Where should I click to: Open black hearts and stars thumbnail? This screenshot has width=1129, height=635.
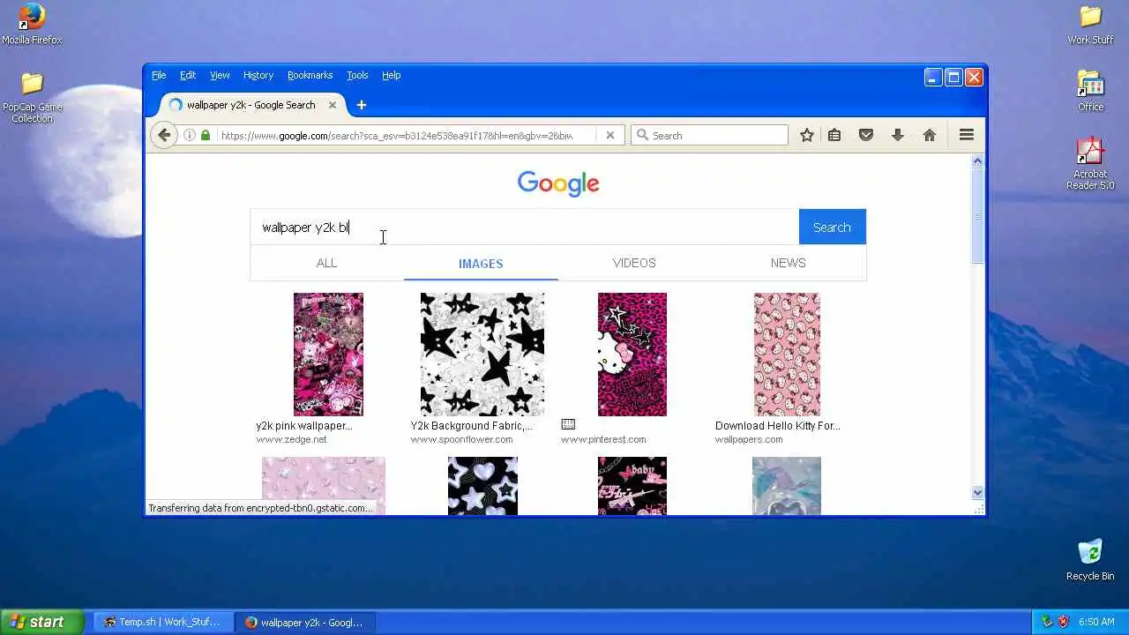click(x=482, y=486)
